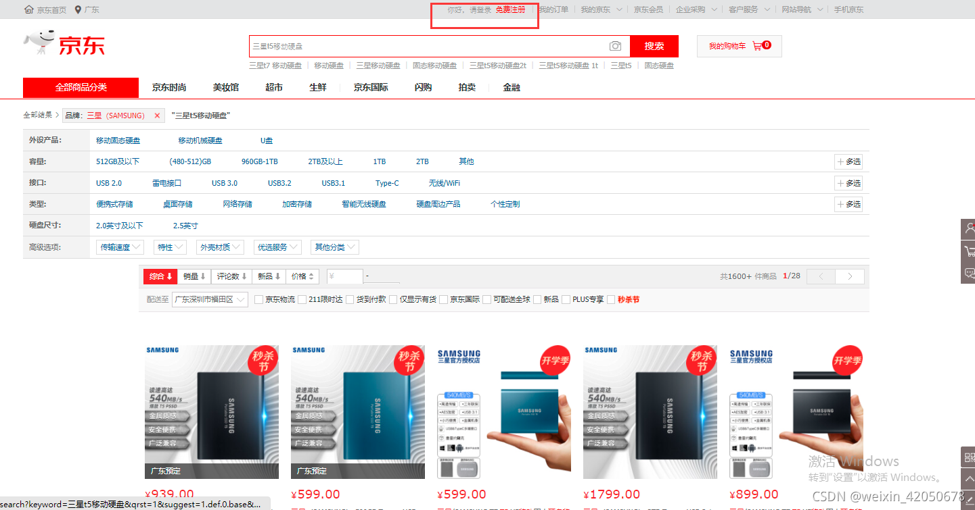Expand the 我的京东 top bar menu
The height and width of the screenshot is (510, 975).
tap(600, 9)
